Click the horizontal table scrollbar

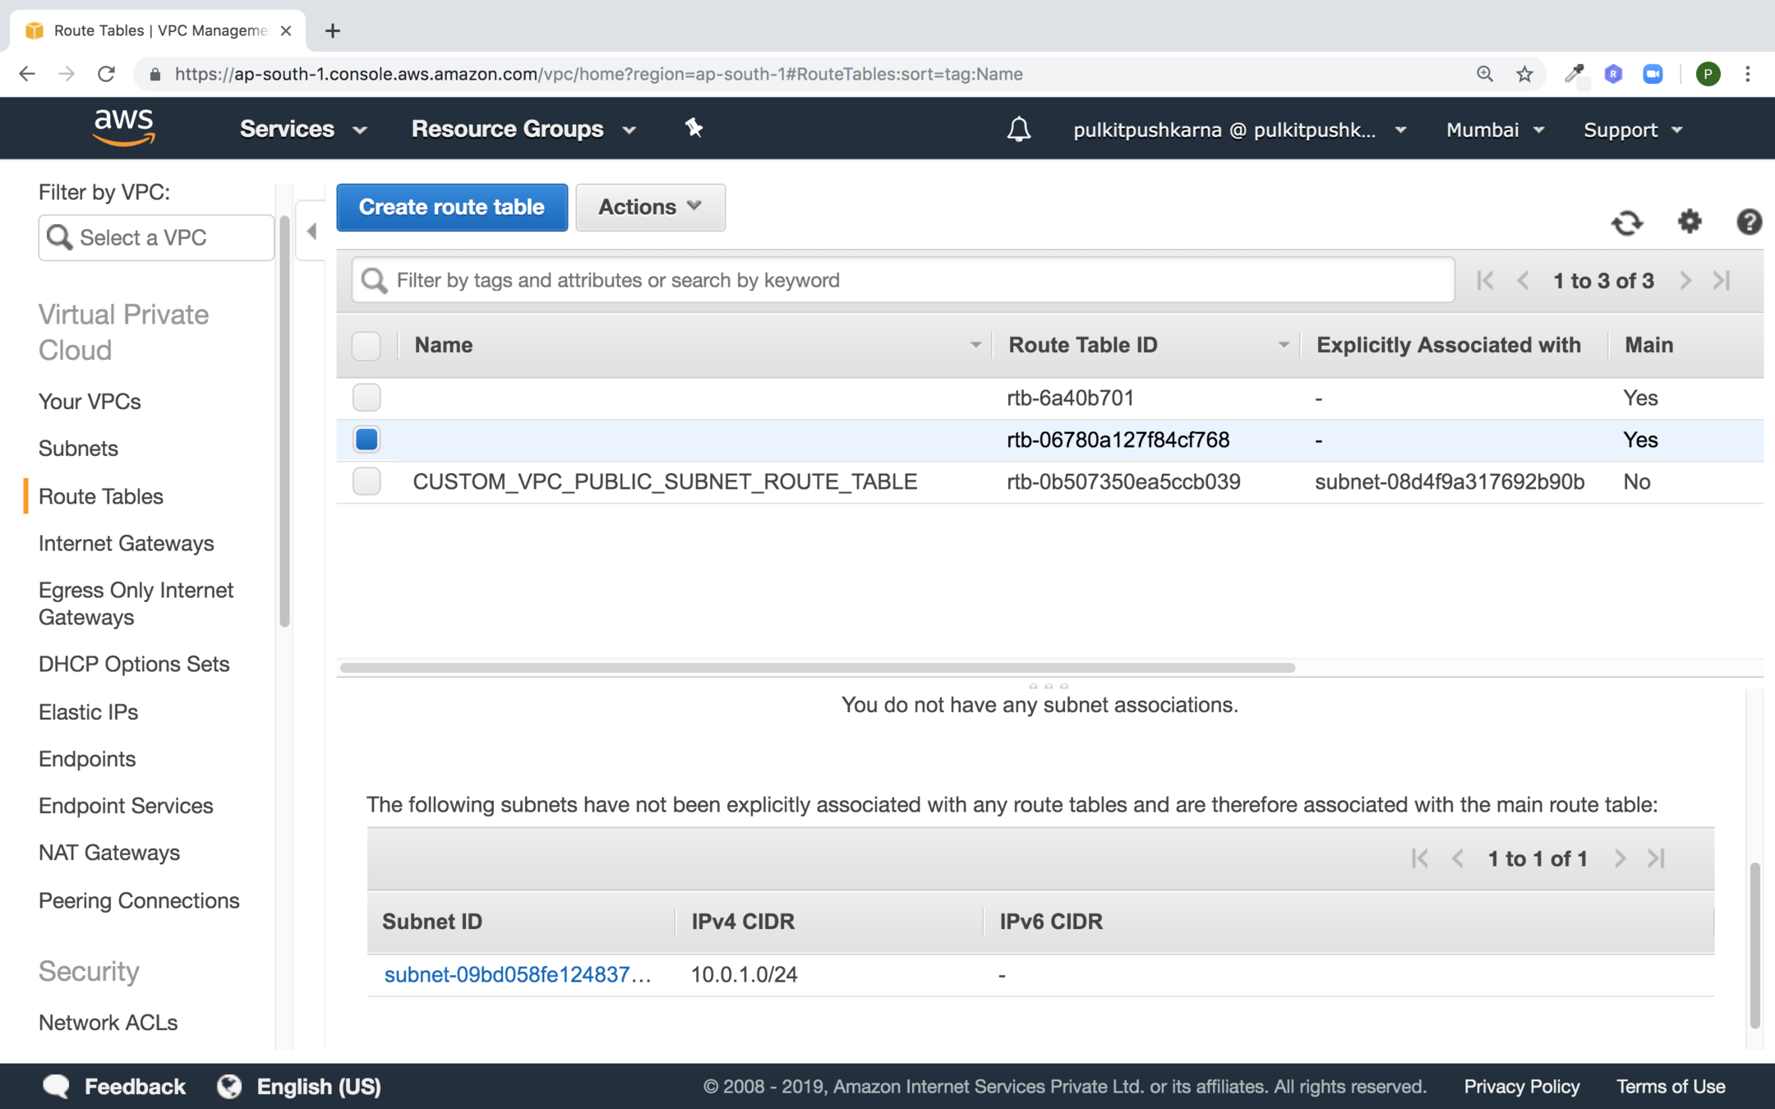[817, 668]
